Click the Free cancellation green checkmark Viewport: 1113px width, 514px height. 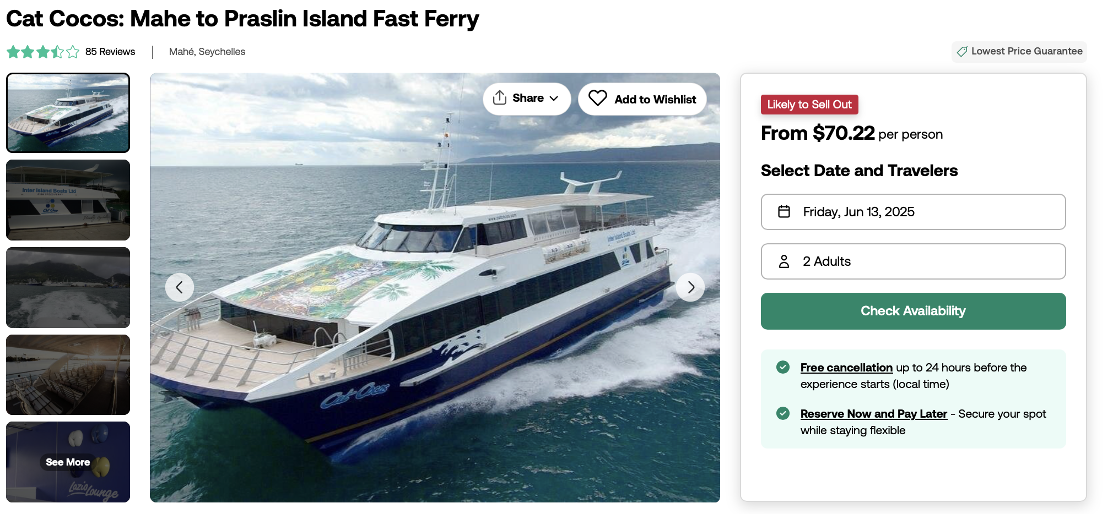point(783,367)
